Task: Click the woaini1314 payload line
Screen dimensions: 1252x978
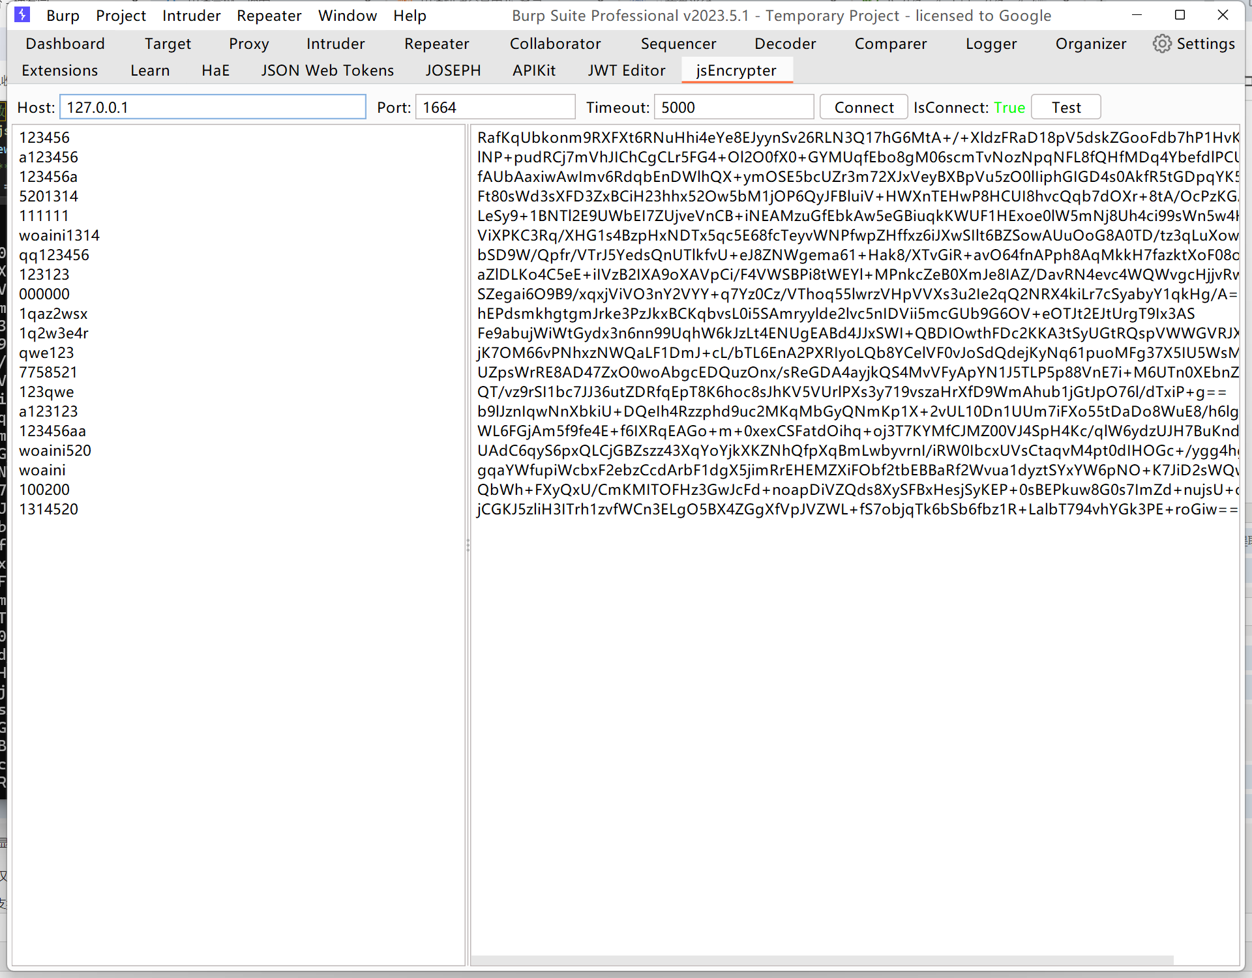Action: (59, 235)
